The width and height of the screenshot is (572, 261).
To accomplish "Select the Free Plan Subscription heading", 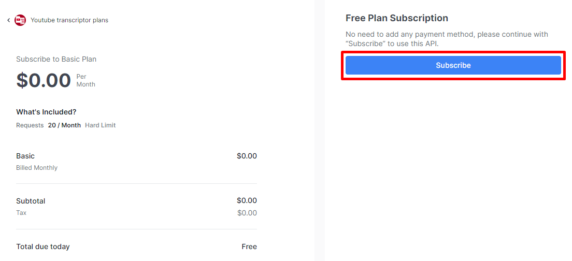I will click(x=397, y=18).
